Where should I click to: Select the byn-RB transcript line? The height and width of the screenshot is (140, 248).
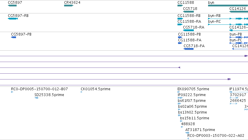(228, 19)
